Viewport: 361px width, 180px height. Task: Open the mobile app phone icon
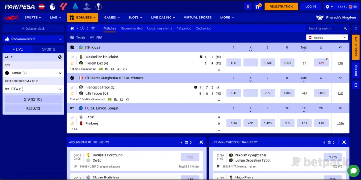pos(356,85)
